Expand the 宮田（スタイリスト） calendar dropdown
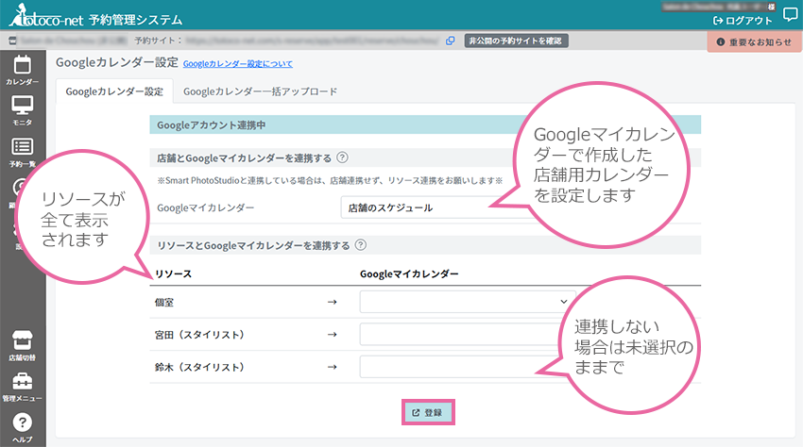 [x=453, y=335]
